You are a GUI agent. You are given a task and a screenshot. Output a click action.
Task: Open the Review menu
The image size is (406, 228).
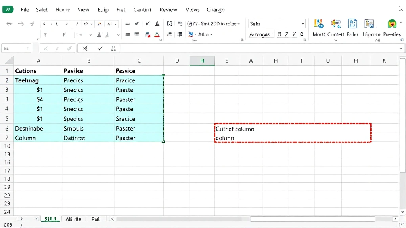pyautogui.click(x=168, y=9)
